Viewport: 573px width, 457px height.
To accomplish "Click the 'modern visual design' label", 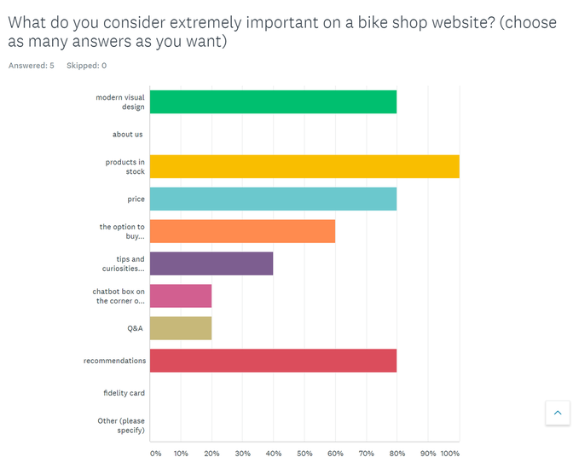I will 120,102.
